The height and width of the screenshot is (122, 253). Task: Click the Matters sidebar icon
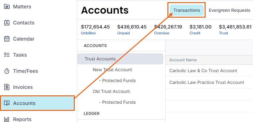(x=7, y=7)
